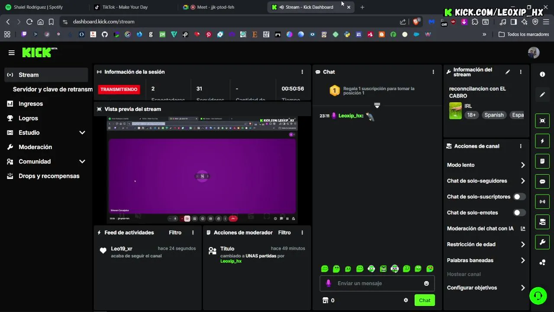Click the Enviar un mensaje field
This screenshot has height=312, width=554.
point(377,283)
